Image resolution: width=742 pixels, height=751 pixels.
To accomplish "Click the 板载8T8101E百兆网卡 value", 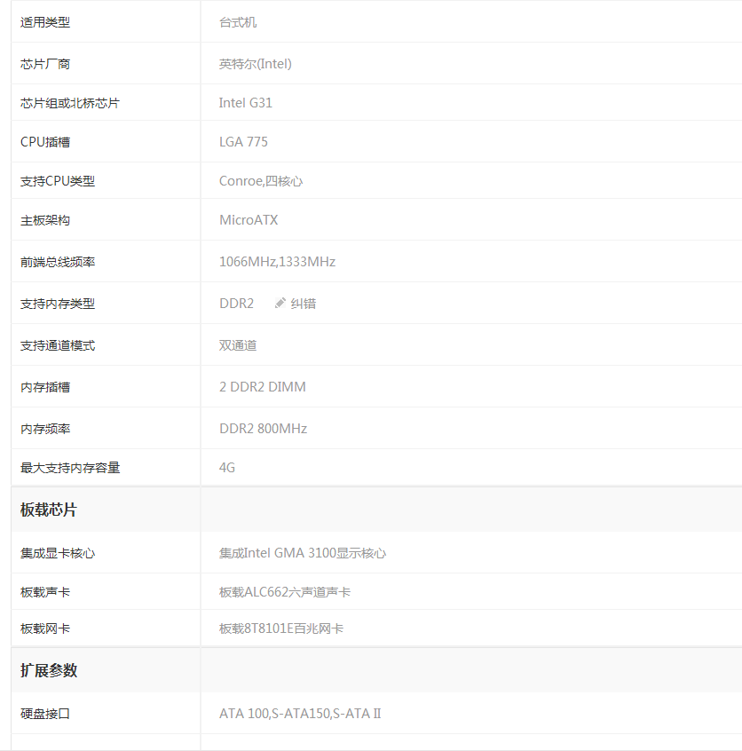I will click(281, 628).
